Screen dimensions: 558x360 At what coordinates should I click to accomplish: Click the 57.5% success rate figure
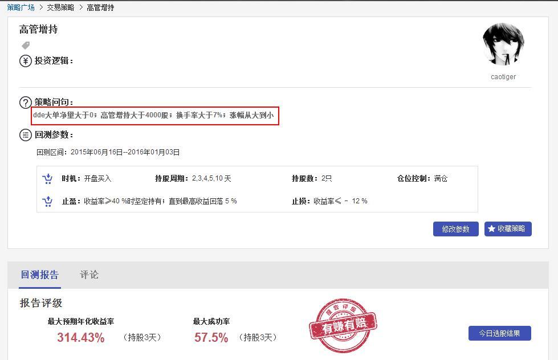coord(210,337)
